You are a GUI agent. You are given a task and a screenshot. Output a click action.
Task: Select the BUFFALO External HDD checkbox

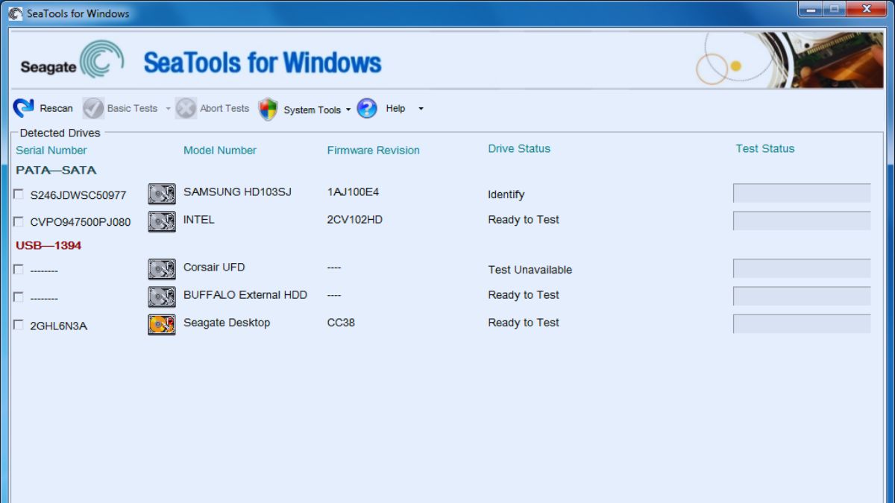(x=19, y=297)
